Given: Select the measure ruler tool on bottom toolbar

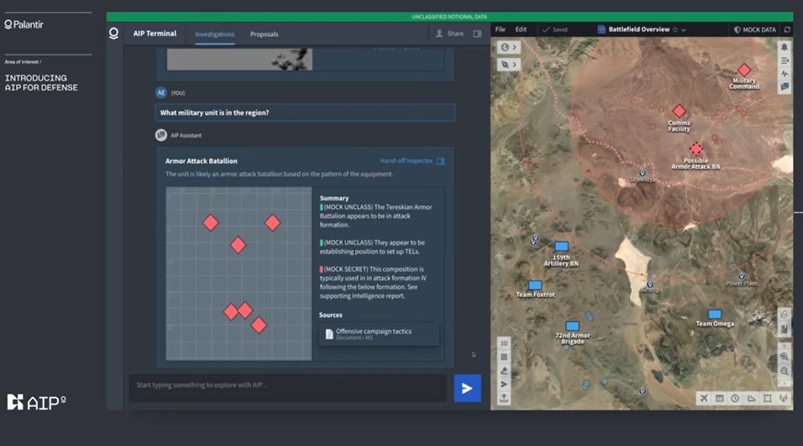Looking at the screenshot, I should tap(751, 399).
